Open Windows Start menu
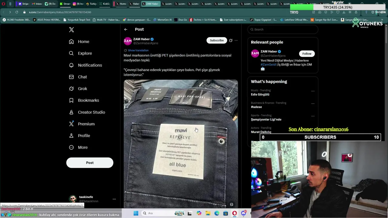Viewport: 388px width, 218px height. [136, 213]
